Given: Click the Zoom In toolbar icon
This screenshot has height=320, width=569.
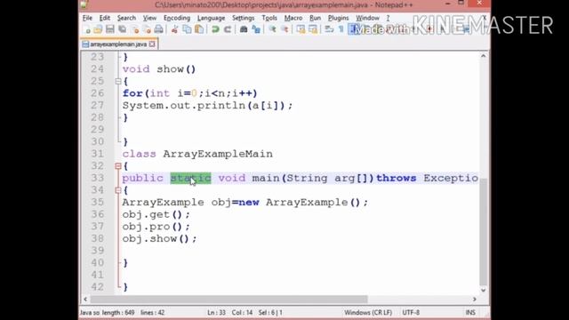Looking at the screenshot, I should click(272, 29).
